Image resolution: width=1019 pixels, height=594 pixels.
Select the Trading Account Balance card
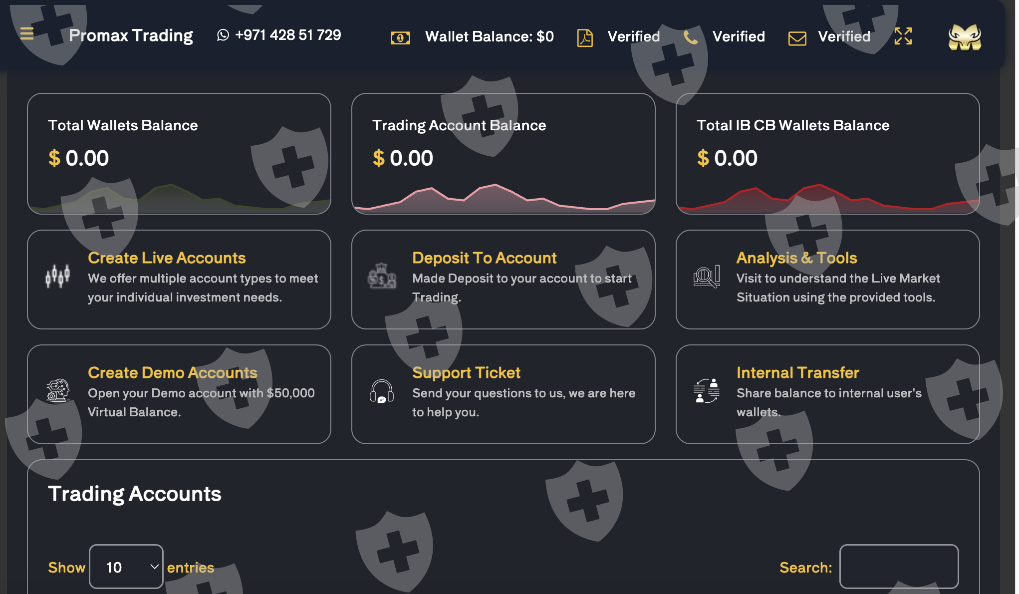coord(503,153)
